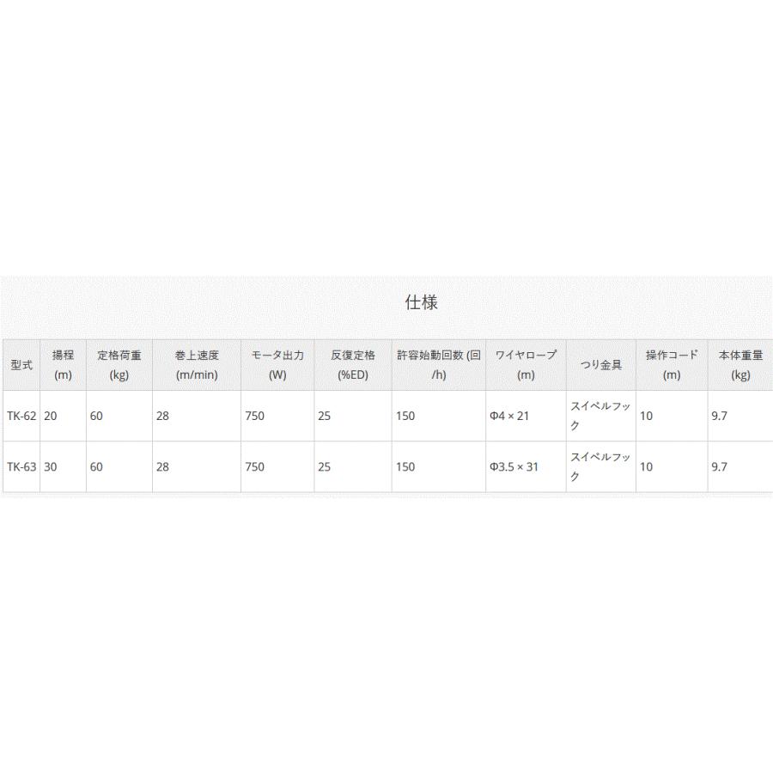Image resolution: width=773 pixels, height=773 pixels.
Task: Click the 仕様 heading
Action: click(421, 302)
